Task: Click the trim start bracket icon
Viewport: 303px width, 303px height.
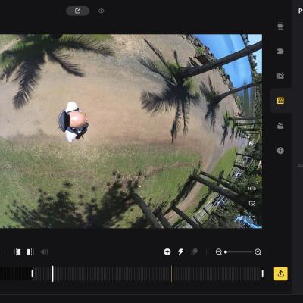Action: (x=17, y=251)
